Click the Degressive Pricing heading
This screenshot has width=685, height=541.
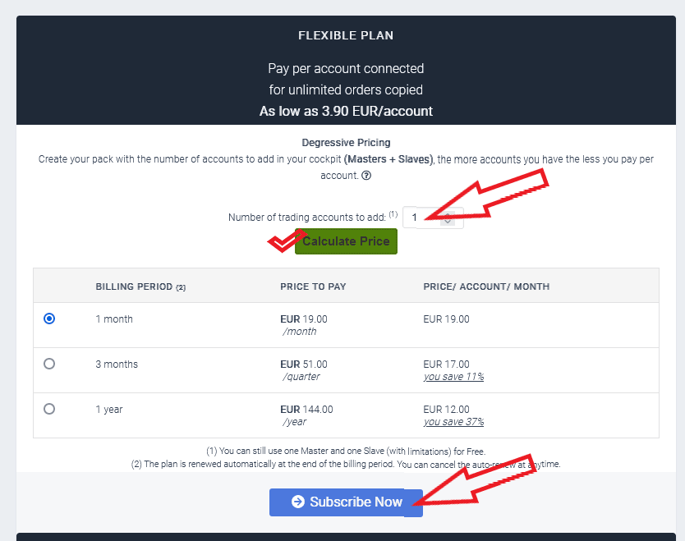pos(346,143)
